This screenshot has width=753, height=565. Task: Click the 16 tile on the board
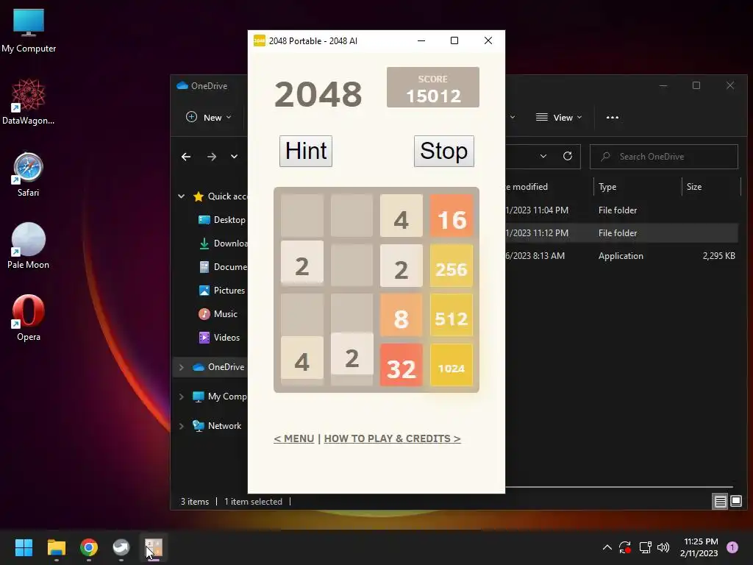click(x=451, y=216)
